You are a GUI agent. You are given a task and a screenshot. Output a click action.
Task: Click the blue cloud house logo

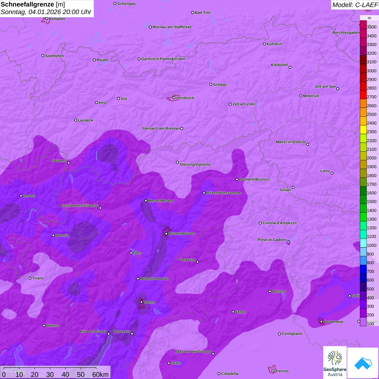pos(363,363)
